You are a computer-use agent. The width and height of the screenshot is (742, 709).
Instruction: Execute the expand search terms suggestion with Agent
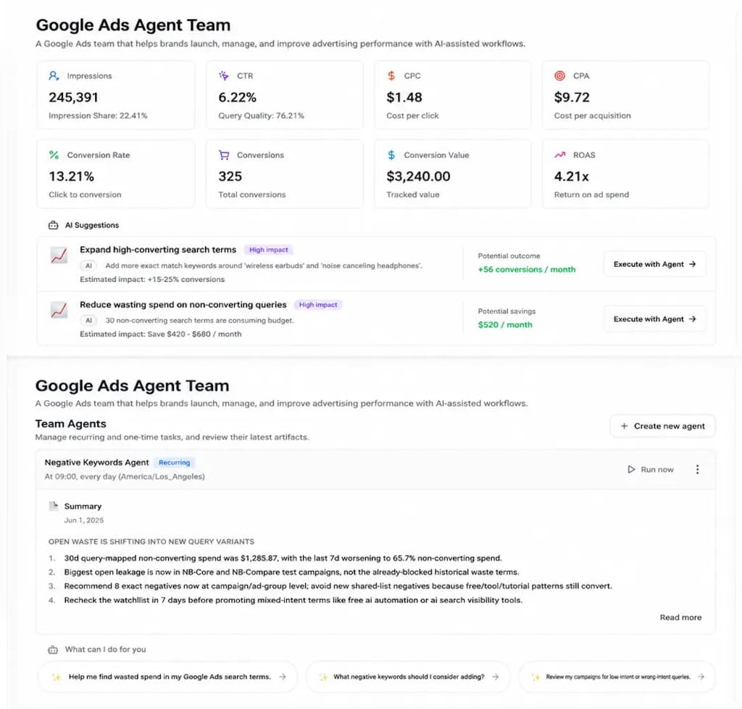click(x=654, y=264)
